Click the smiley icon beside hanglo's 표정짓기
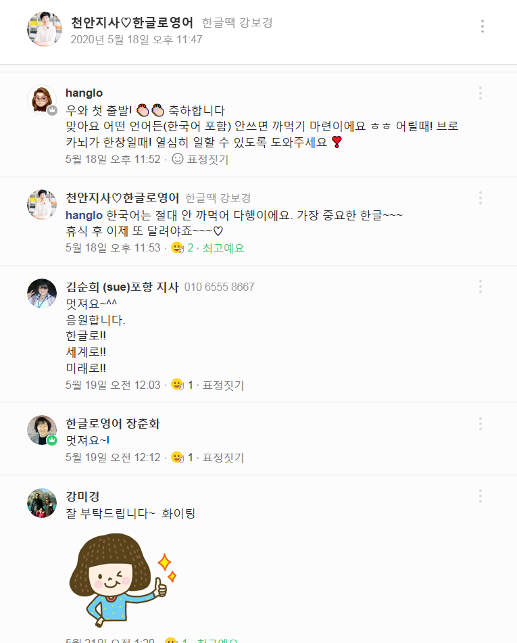 pos(178,160)
